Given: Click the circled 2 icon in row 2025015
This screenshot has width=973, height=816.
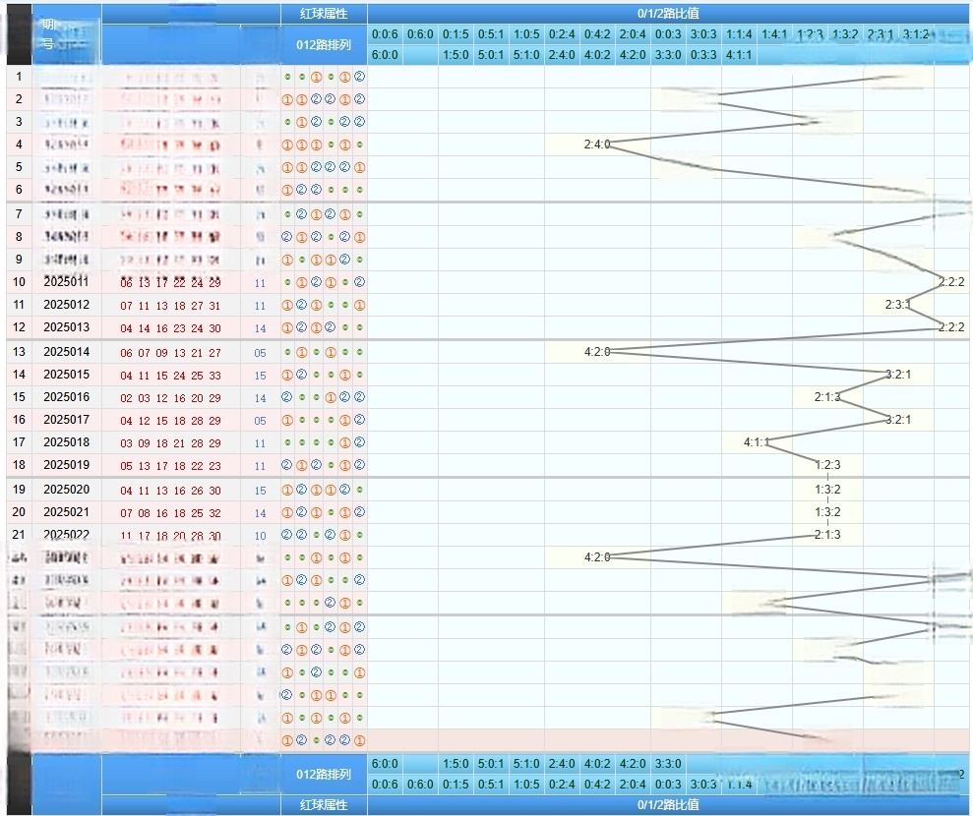Looking at the screenshot, I should click(x=301, y=375).
